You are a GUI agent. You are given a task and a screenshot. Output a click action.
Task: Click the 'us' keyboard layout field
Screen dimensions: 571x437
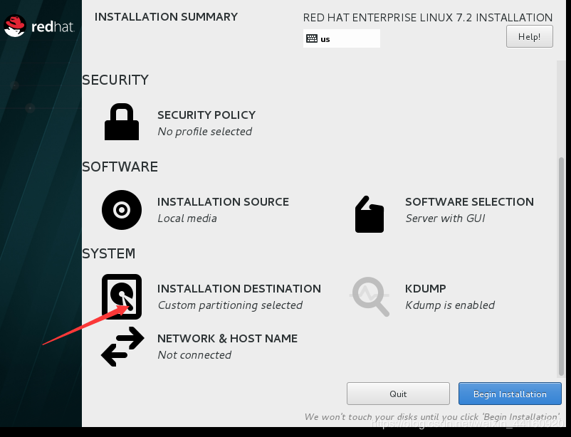point(342,38)
